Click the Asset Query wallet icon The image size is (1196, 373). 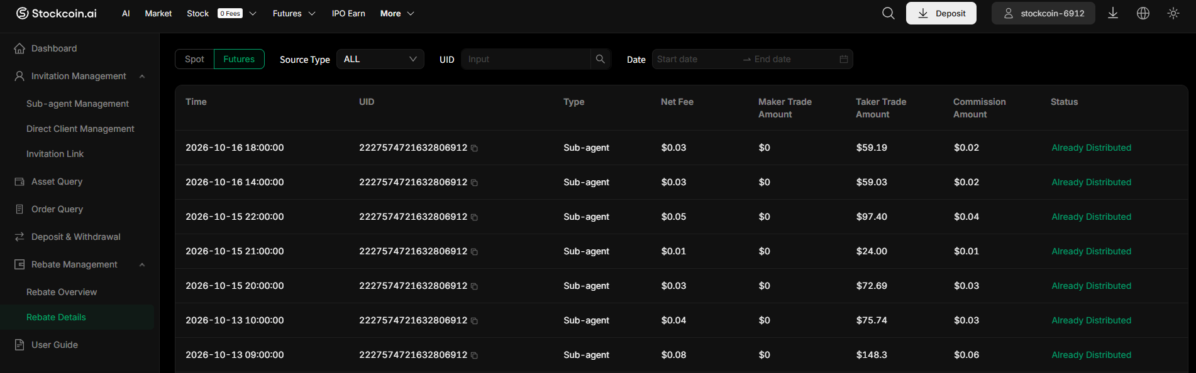[19, 181]
